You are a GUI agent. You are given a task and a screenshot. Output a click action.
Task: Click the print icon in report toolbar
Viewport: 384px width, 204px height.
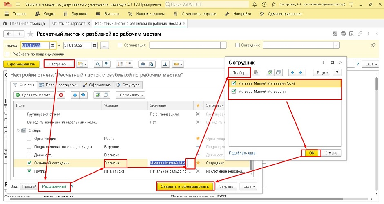(x=143, y=64)
